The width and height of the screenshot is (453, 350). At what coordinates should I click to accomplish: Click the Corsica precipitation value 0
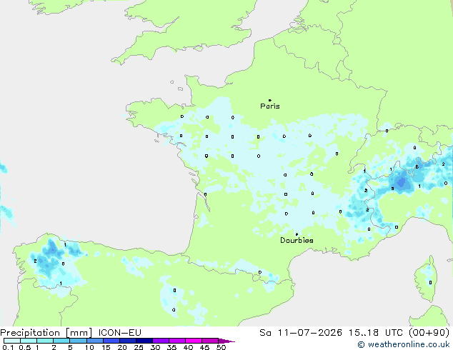(430, 282)
